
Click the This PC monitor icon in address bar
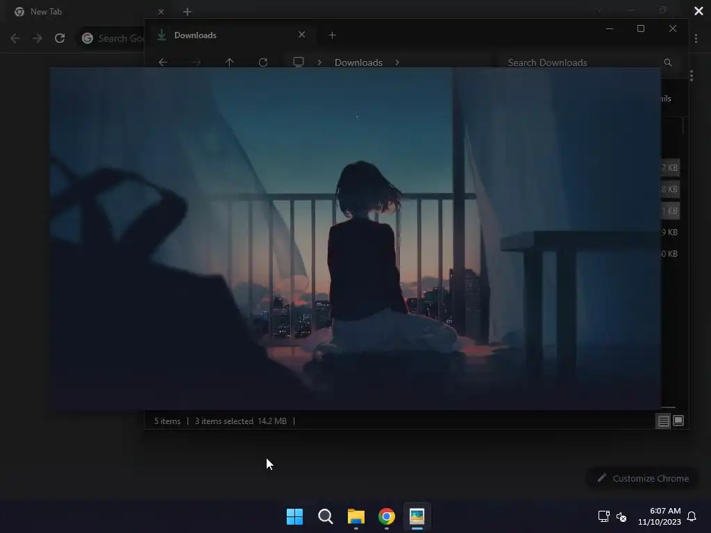pyautogui.click(x=299, y=62)
